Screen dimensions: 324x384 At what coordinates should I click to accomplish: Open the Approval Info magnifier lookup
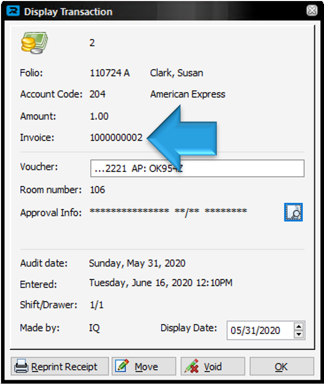point(293,212)
